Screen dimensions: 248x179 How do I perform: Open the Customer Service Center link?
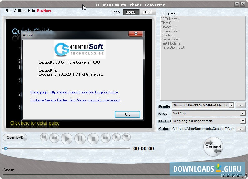click(75, 100)
